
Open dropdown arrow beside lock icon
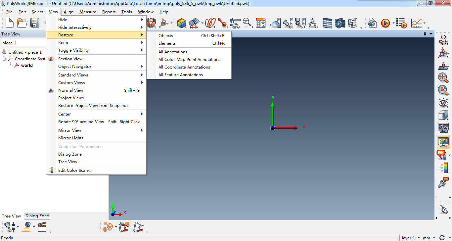coord(431,34)
